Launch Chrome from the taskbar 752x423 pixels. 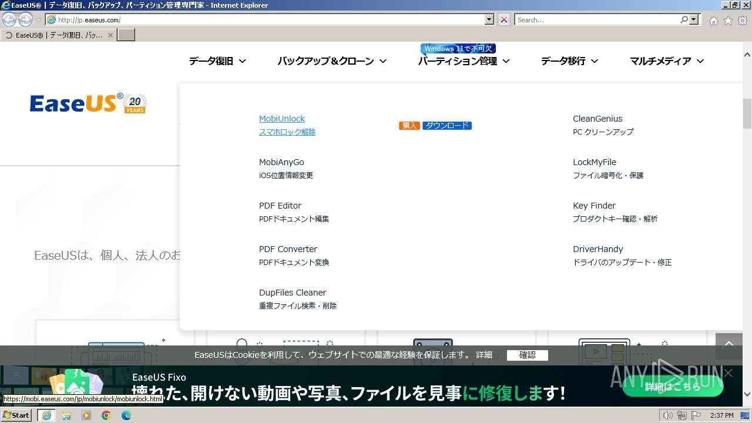tap(106, 415)
